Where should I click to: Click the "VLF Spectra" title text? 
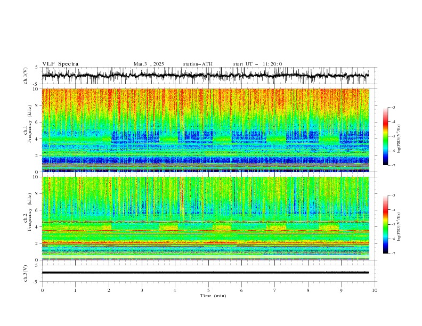click(x=60, y=64)
